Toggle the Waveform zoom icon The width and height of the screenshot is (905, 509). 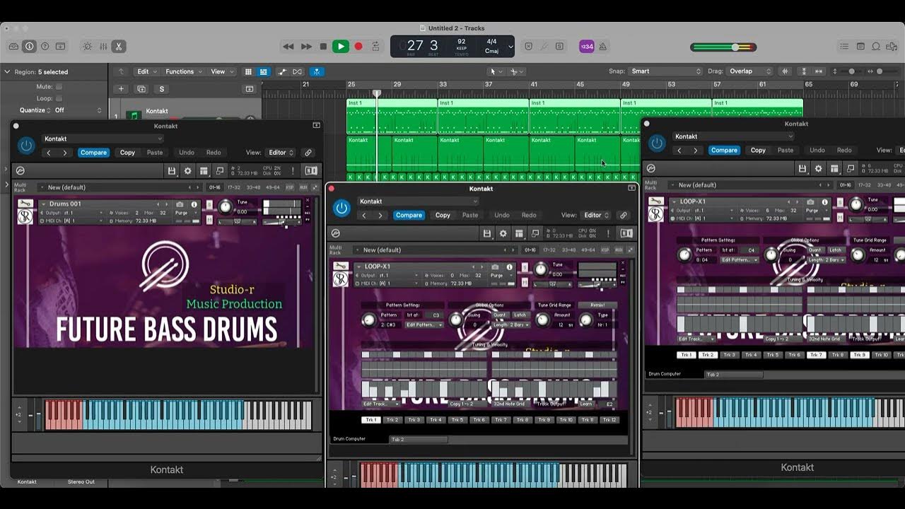(x=786, y=71)
